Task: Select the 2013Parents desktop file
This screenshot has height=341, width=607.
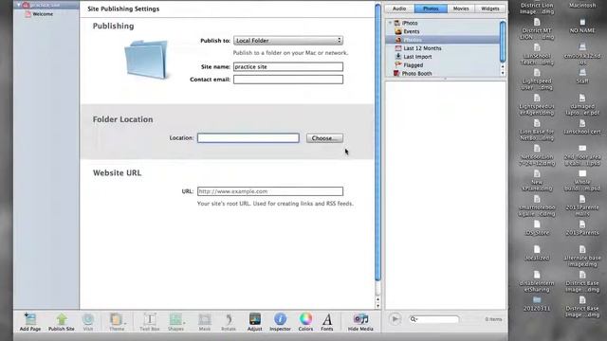Action: [582, 228]
